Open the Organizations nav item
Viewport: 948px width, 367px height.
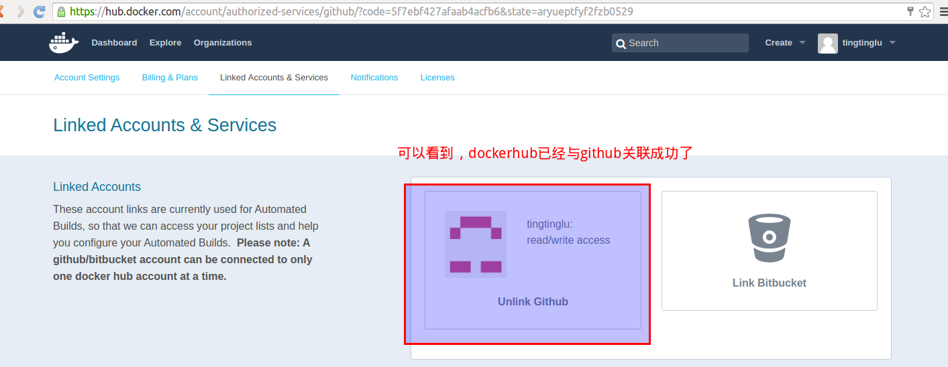(223, 42)
